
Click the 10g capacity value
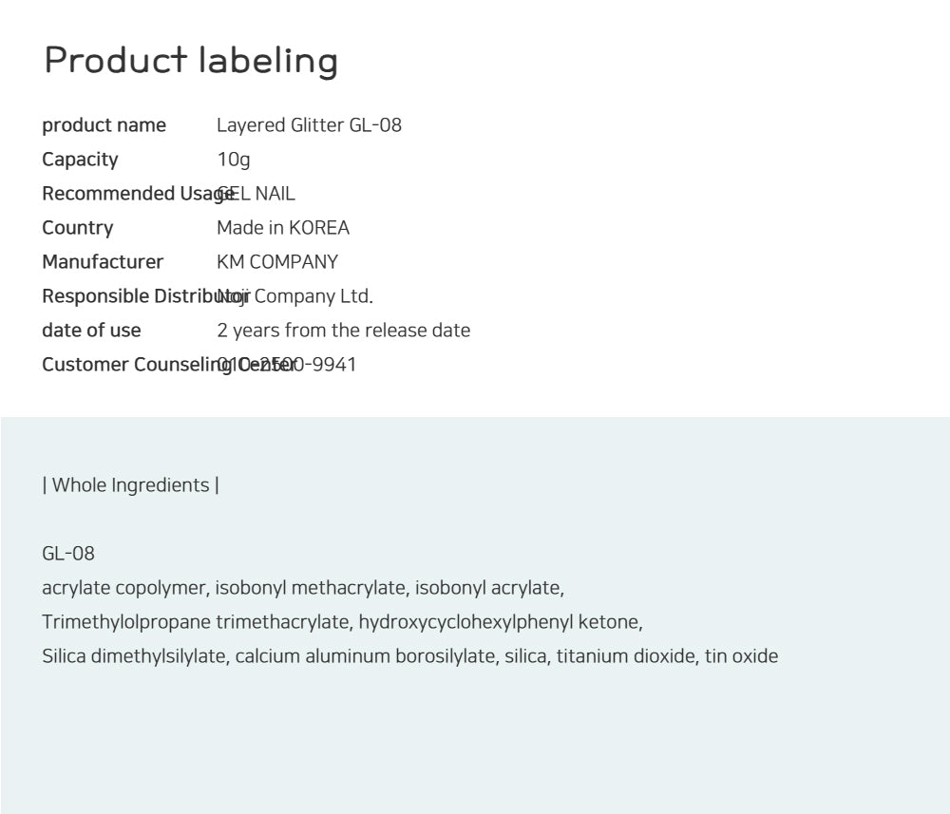tap(234, 160)
